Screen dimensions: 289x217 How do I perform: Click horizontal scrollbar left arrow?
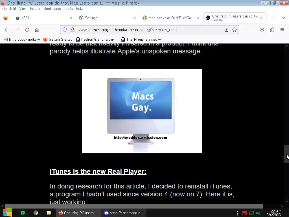tap(2, 206)
